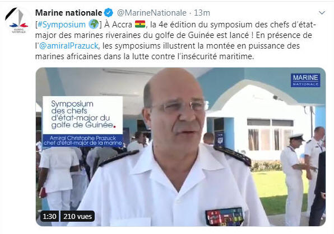
Task: Click the 210 vues view counter
Action: (77, 216)
